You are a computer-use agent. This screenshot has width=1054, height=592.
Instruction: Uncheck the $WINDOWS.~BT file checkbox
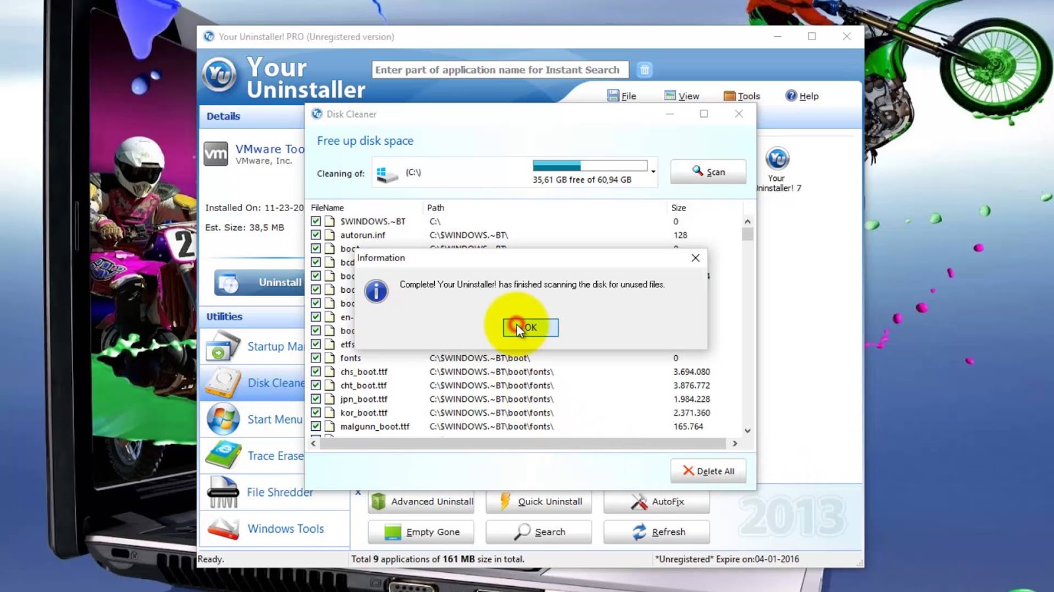click(x=316, y=221)
